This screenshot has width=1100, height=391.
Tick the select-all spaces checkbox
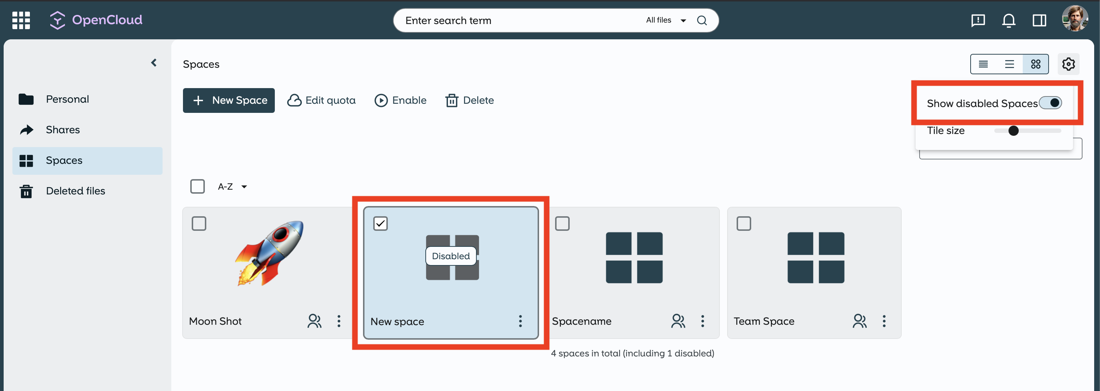pos(197,186)
